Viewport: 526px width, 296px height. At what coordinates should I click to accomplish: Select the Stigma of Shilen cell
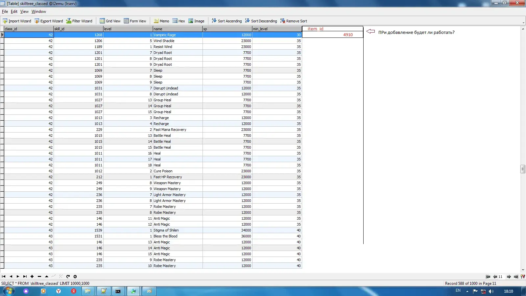[x=178, y=230]
